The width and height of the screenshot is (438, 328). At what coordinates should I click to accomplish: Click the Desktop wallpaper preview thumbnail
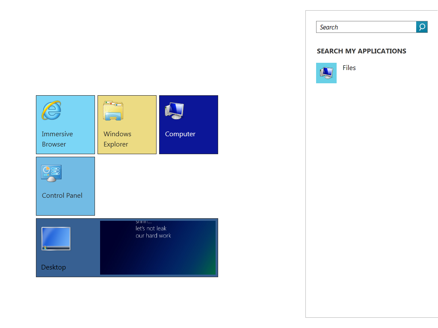tap(158, 248)
